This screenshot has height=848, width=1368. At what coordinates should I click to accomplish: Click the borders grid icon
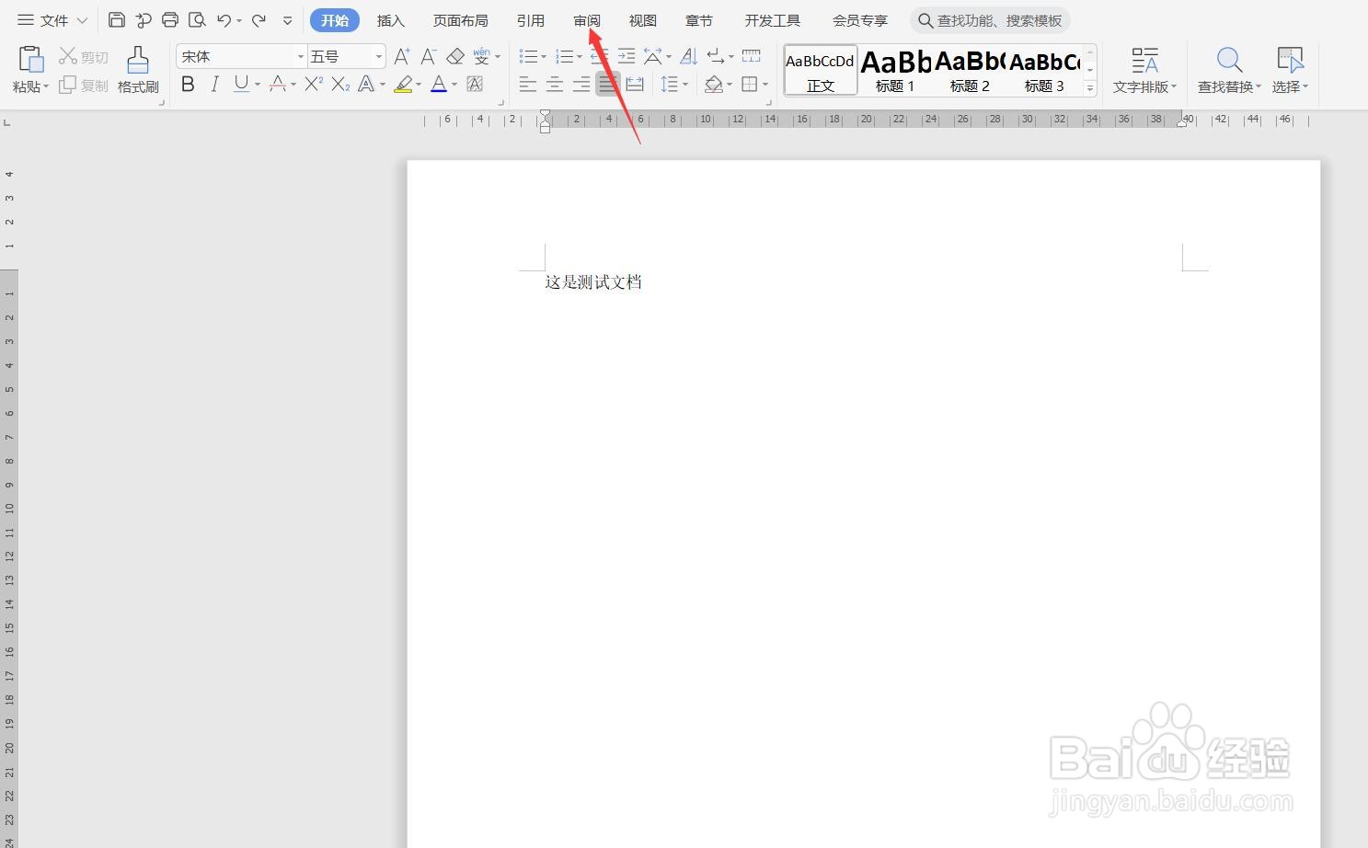point(750,85)
